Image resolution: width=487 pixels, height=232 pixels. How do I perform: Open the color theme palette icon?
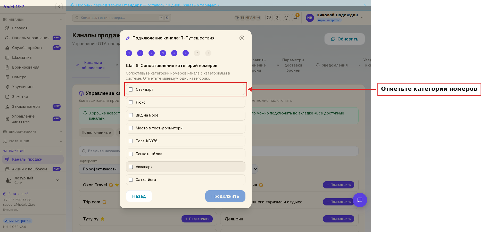(269, 18)
